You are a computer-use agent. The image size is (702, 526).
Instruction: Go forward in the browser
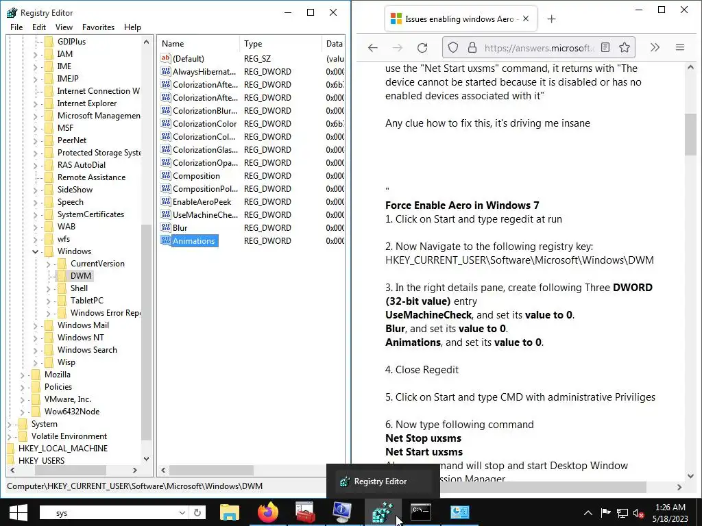[x=397, y=47]
